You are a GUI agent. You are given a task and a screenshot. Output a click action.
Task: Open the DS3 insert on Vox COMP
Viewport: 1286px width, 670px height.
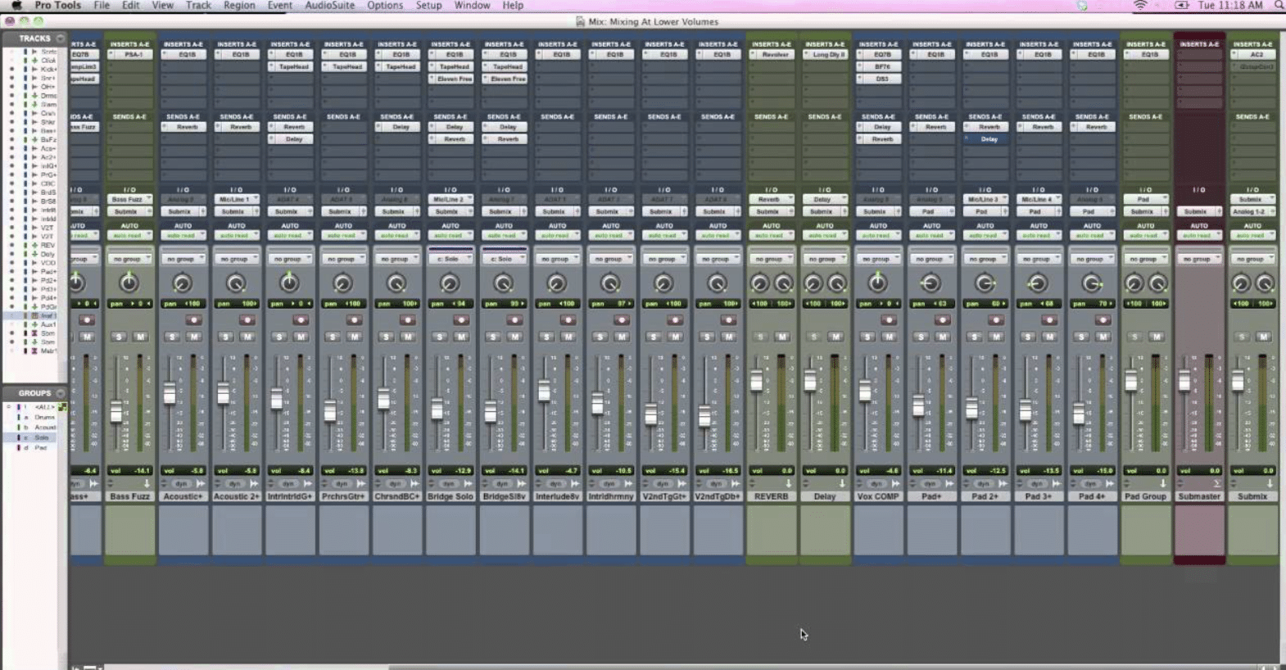point(879,79)
